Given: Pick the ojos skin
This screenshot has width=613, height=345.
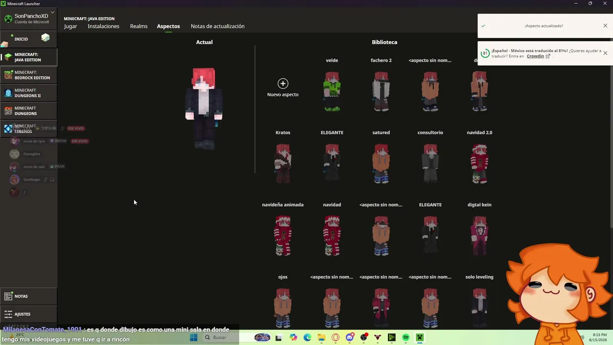Looking at the screenshot, I should (283, 308).
